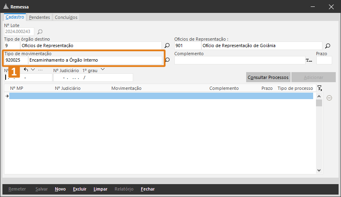Click the Encaminhamento a Órgão Interno field
This screenshot has height=197, width=341.
coord(95,60)
